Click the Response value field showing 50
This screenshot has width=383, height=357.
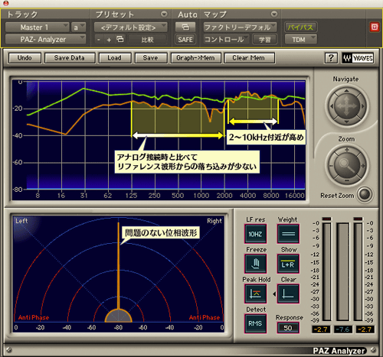[x=288, y=328]
